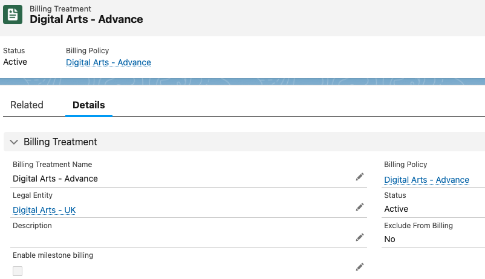Viewport: 485px width, 279px height.
Task: Click the Exclude From Billing value No
Action: pyautogui.click(x=389, y=239)
